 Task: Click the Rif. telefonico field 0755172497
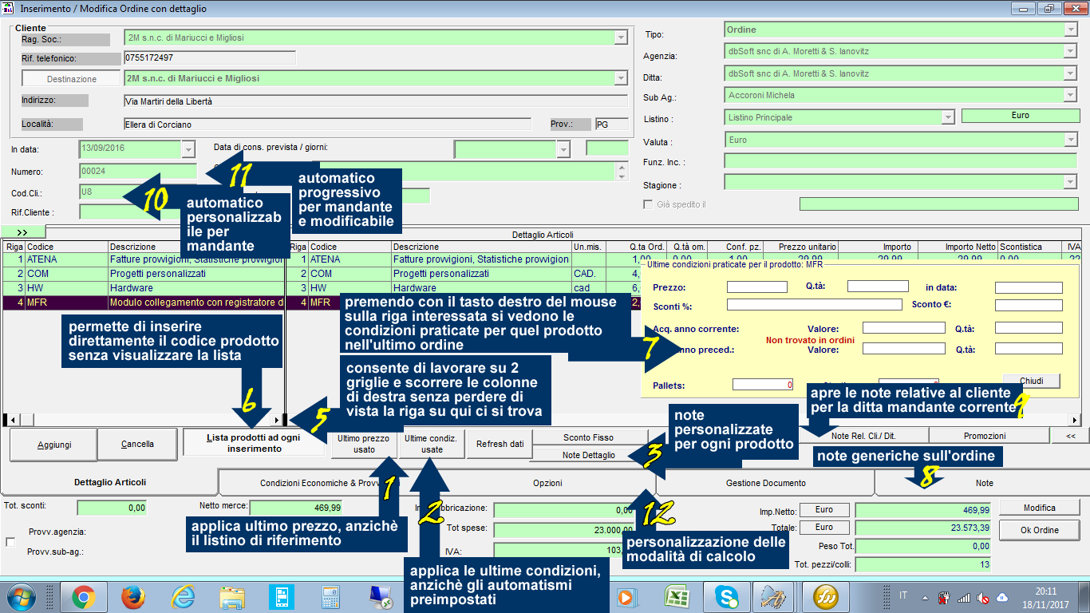coord(210,58)
